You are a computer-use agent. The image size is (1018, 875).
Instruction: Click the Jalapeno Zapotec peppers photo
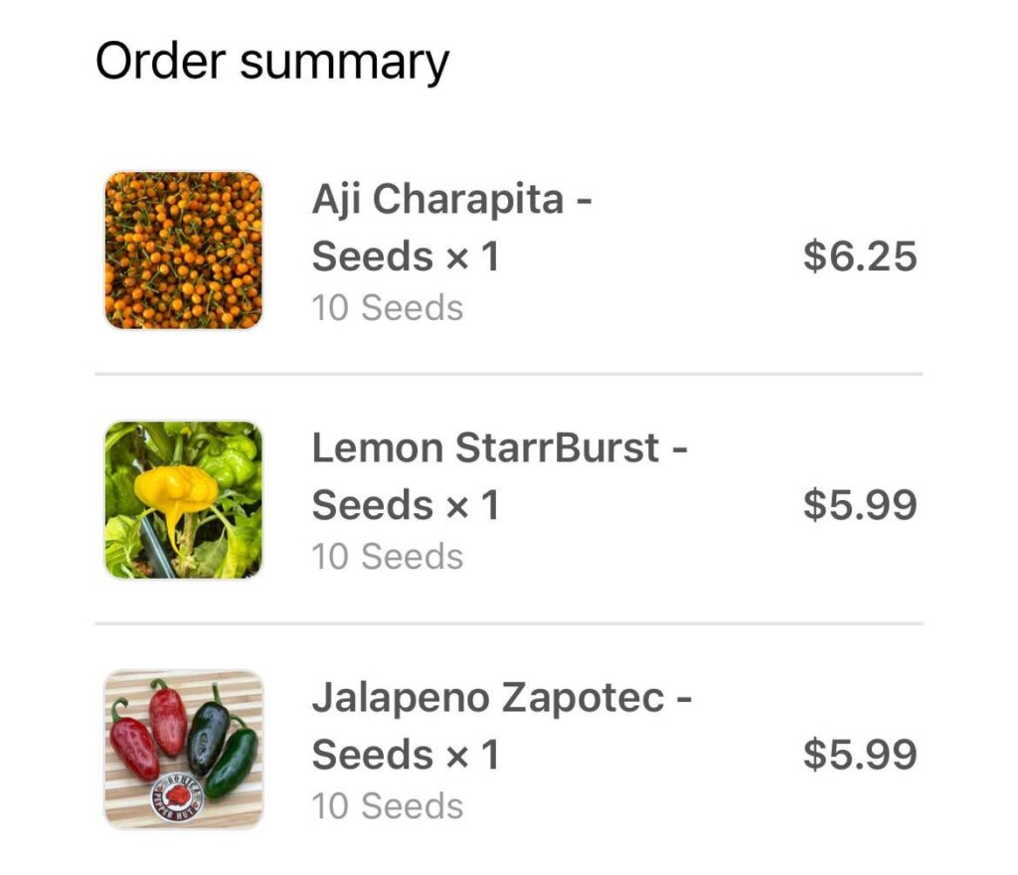(x=184, y=747)
